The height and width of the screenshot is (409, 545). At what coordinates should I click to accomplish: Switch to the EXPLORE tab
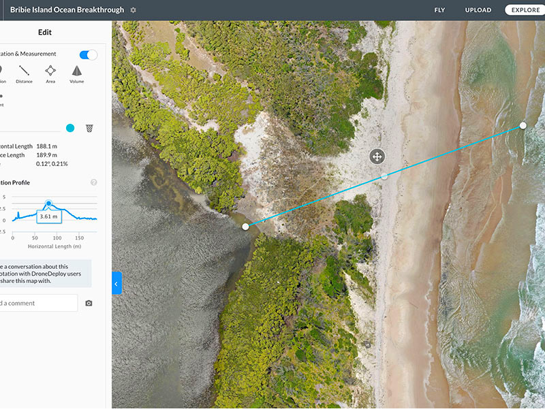(x=525, y=10)
